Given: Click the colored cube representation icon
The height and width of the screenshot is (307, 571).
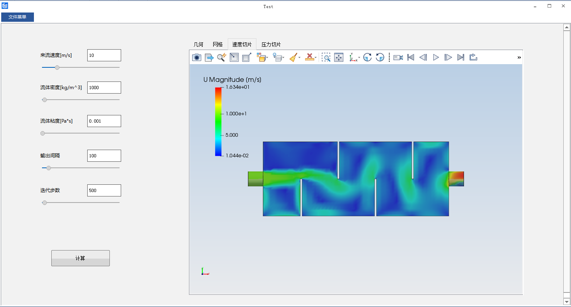Looking at the screenshot, I should [261, 57].
